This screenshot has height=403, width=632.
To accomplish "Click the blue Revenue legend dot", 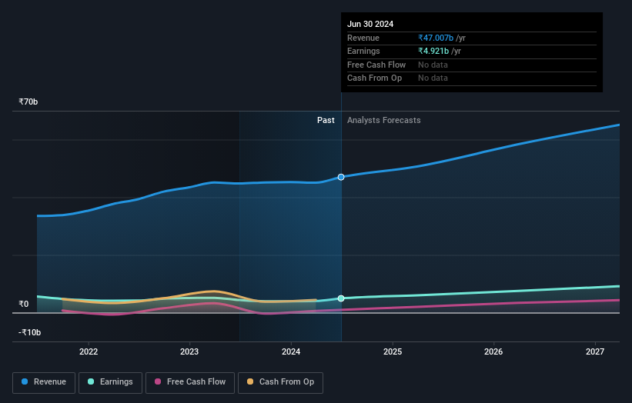I will point(25,381).
